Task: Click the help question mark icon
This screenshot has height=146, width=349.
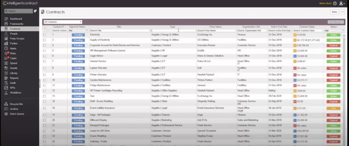Action: tap(335, 3)
